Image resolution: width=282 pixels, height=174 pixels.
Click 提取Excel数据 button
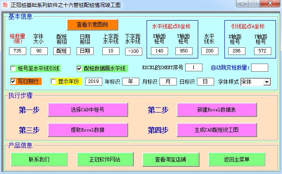[88, 130]
